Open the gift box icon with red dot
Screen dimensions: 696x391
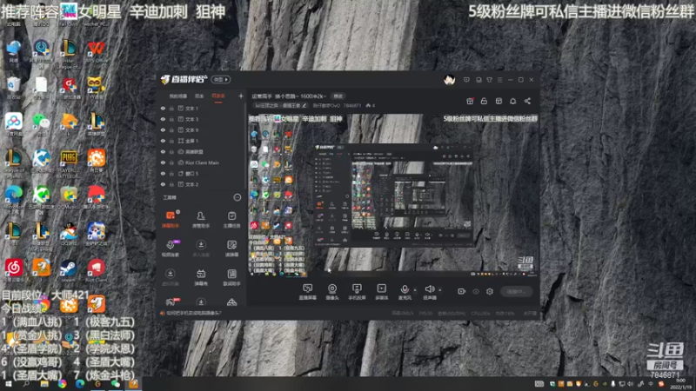tap(470, 101)
